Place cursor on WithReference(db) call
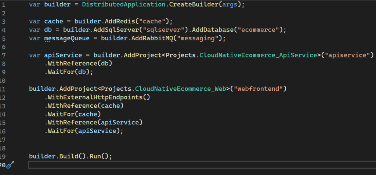Screen dimensions: 376x175 78,63
